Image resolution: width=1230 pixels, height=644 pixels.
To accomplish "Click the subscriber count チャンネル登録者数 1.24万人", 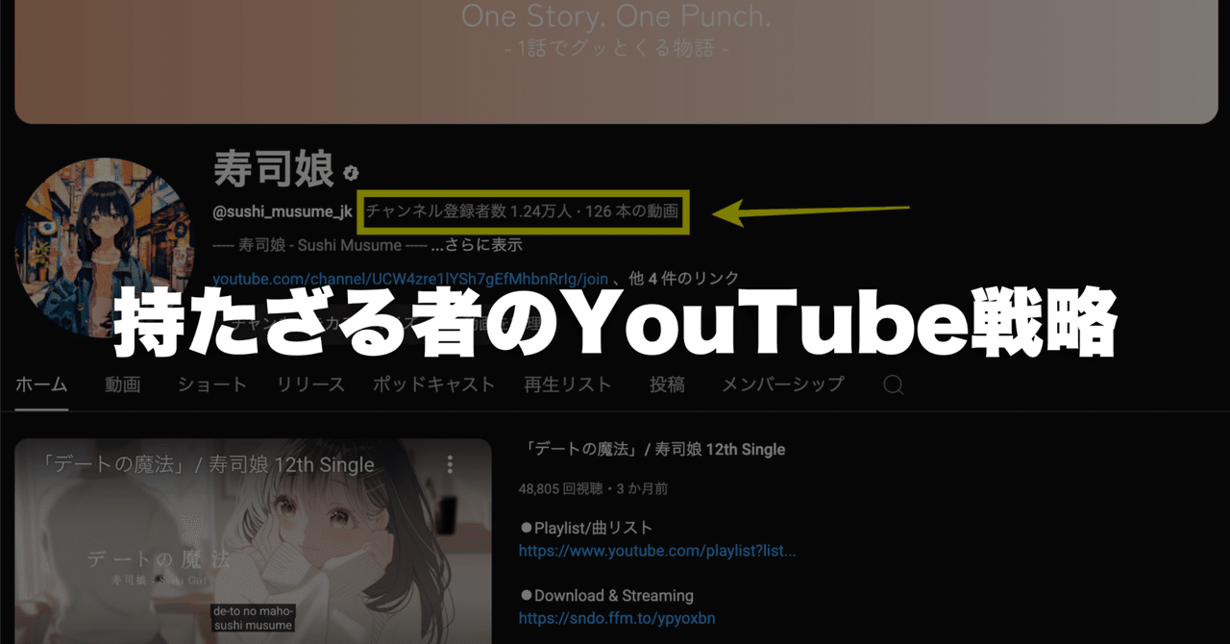I will pos(470,211).
